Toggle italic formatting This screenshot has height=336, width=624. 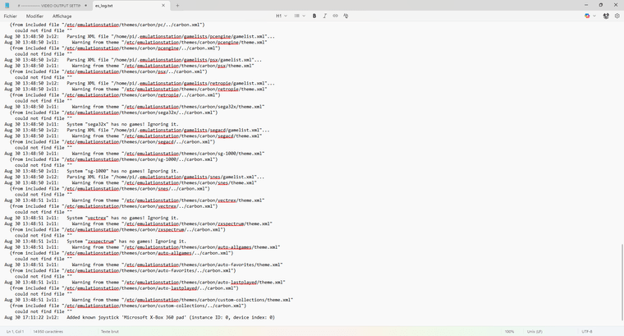325,16
